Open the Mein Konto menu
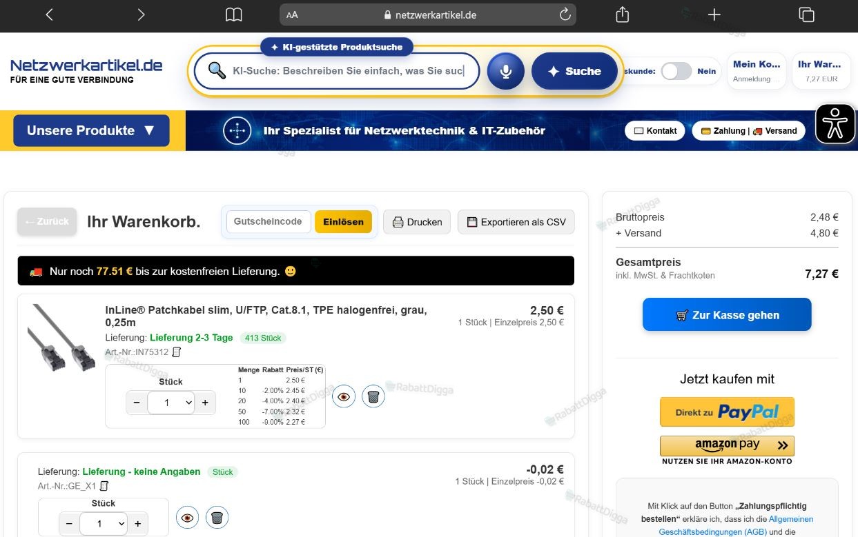The width and height of the screenshot is (858, 537). click(757, 71)
